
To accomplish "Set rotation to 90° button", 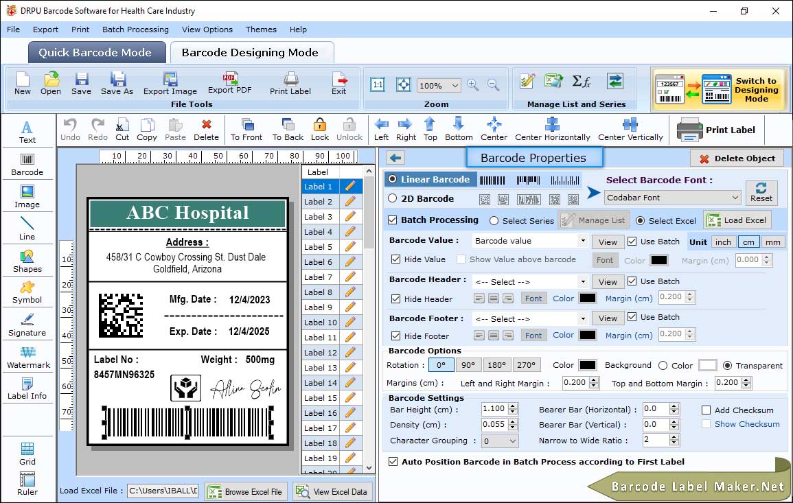I will click(x=468, y=365).
